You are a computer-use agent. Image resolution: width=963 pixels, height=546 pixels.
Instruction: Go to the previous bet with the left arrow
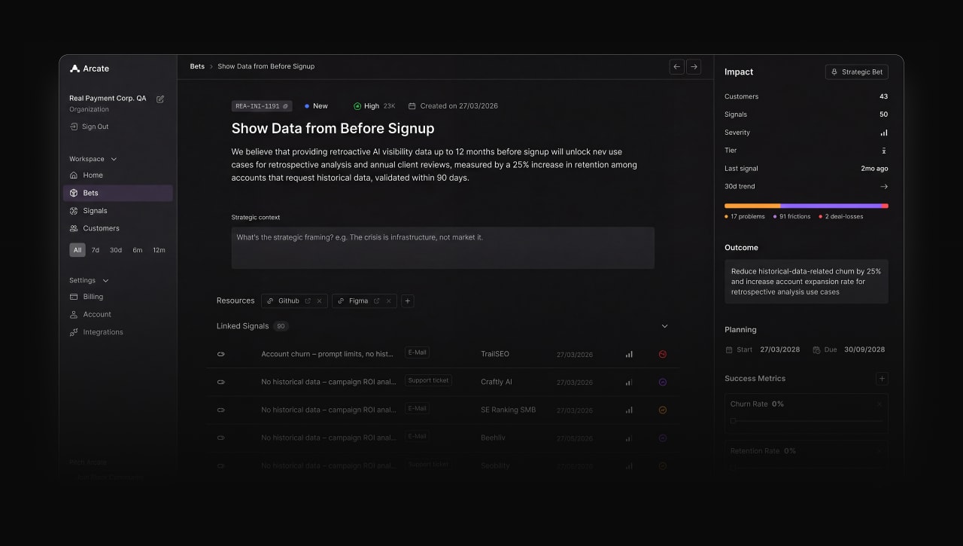(677, 67)
